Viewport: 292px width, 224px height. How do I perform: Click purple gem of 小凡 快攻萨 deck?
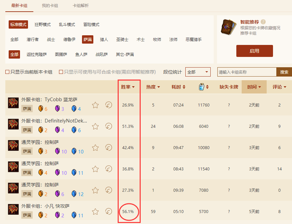[57, 215]
